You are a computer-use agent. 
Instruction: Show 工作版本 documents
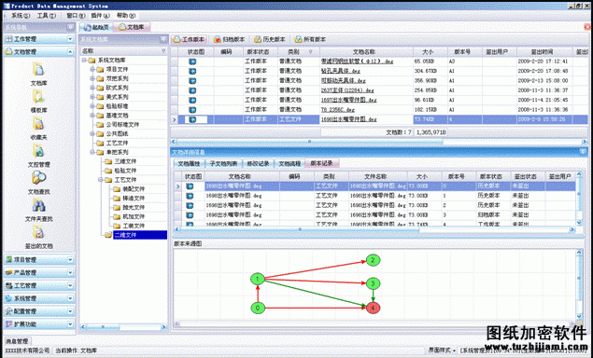[x=189, y=39]
